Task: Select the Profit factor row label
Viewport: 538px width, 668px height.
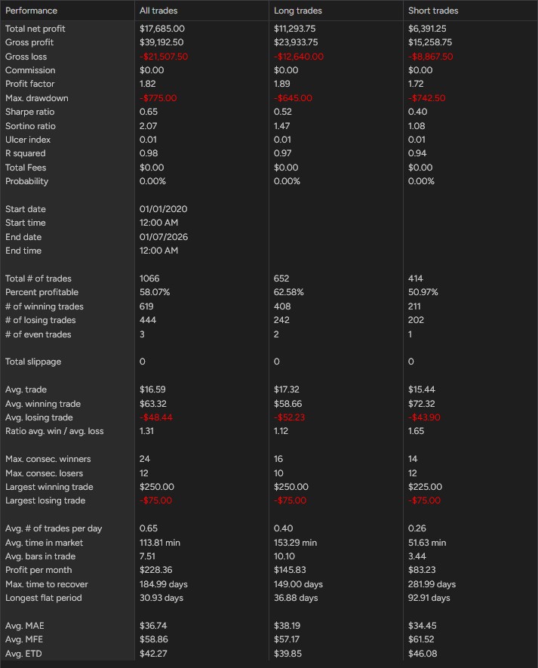Action: pyautogui.click(x=30, y=84)
